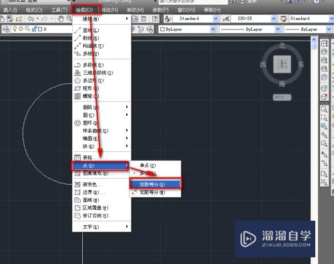Choose 定距等分 Measure in the point submenu
This screenshot has width=334, height=264.
(x=155, y=193)
